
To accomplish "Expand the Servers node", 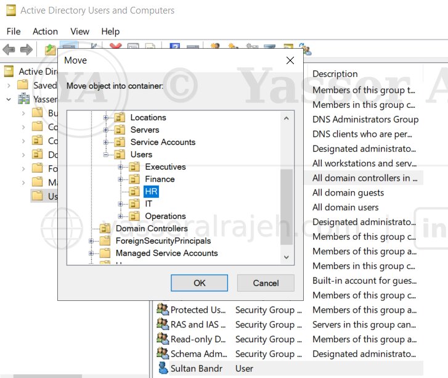I will coord(106,130).
